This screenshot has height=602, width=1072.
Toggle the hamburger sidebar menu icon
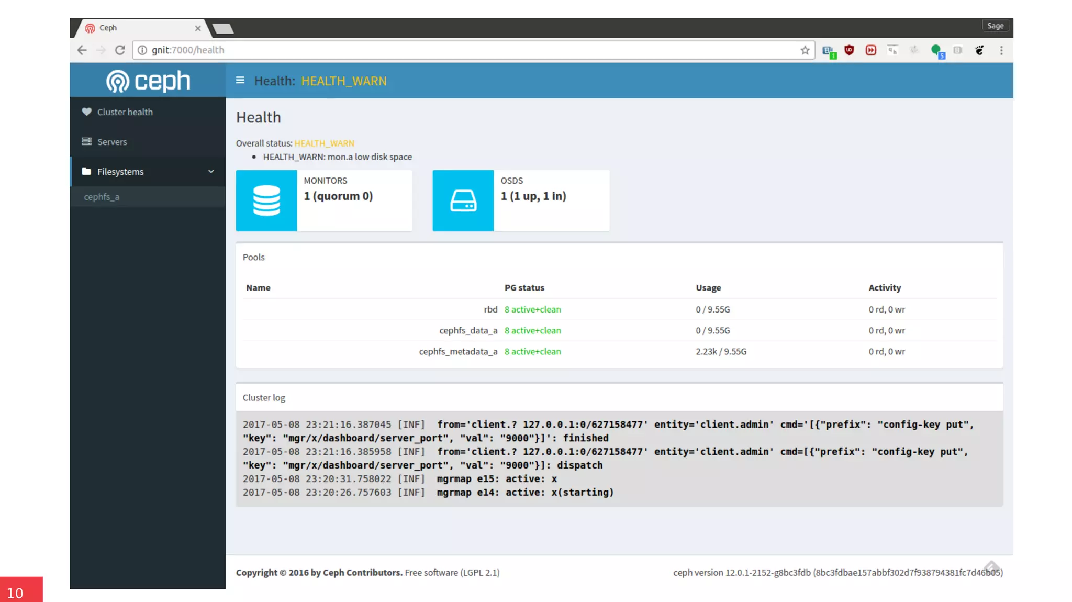pyautogui.click(x=240, y=80)
